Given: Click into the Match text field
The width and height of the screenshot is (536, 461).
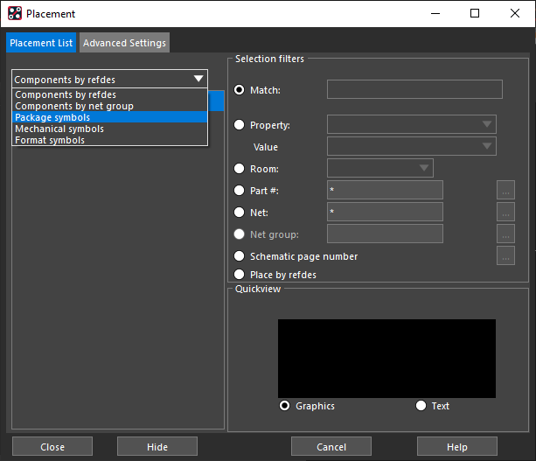Looking at the screenshot, I should coord(414,89).
